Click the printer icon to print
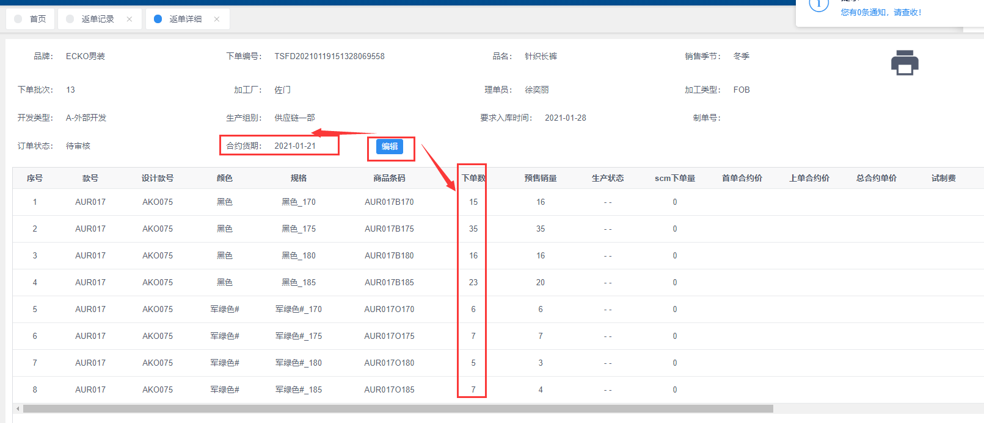This screenshot has width=984, height=423. click(905, 63)
